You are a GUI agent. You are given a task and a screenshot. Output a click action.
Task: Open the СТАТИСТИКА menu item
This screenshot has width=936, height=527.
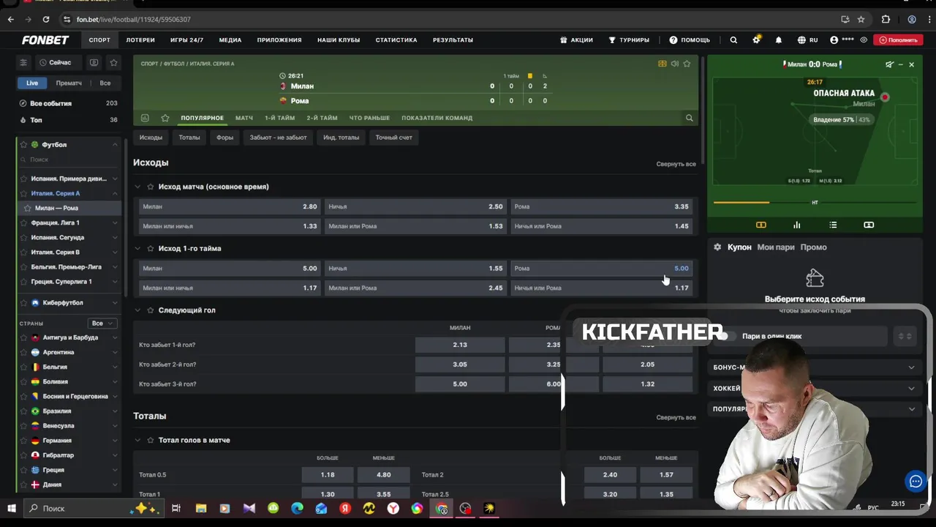coord(396,40)
